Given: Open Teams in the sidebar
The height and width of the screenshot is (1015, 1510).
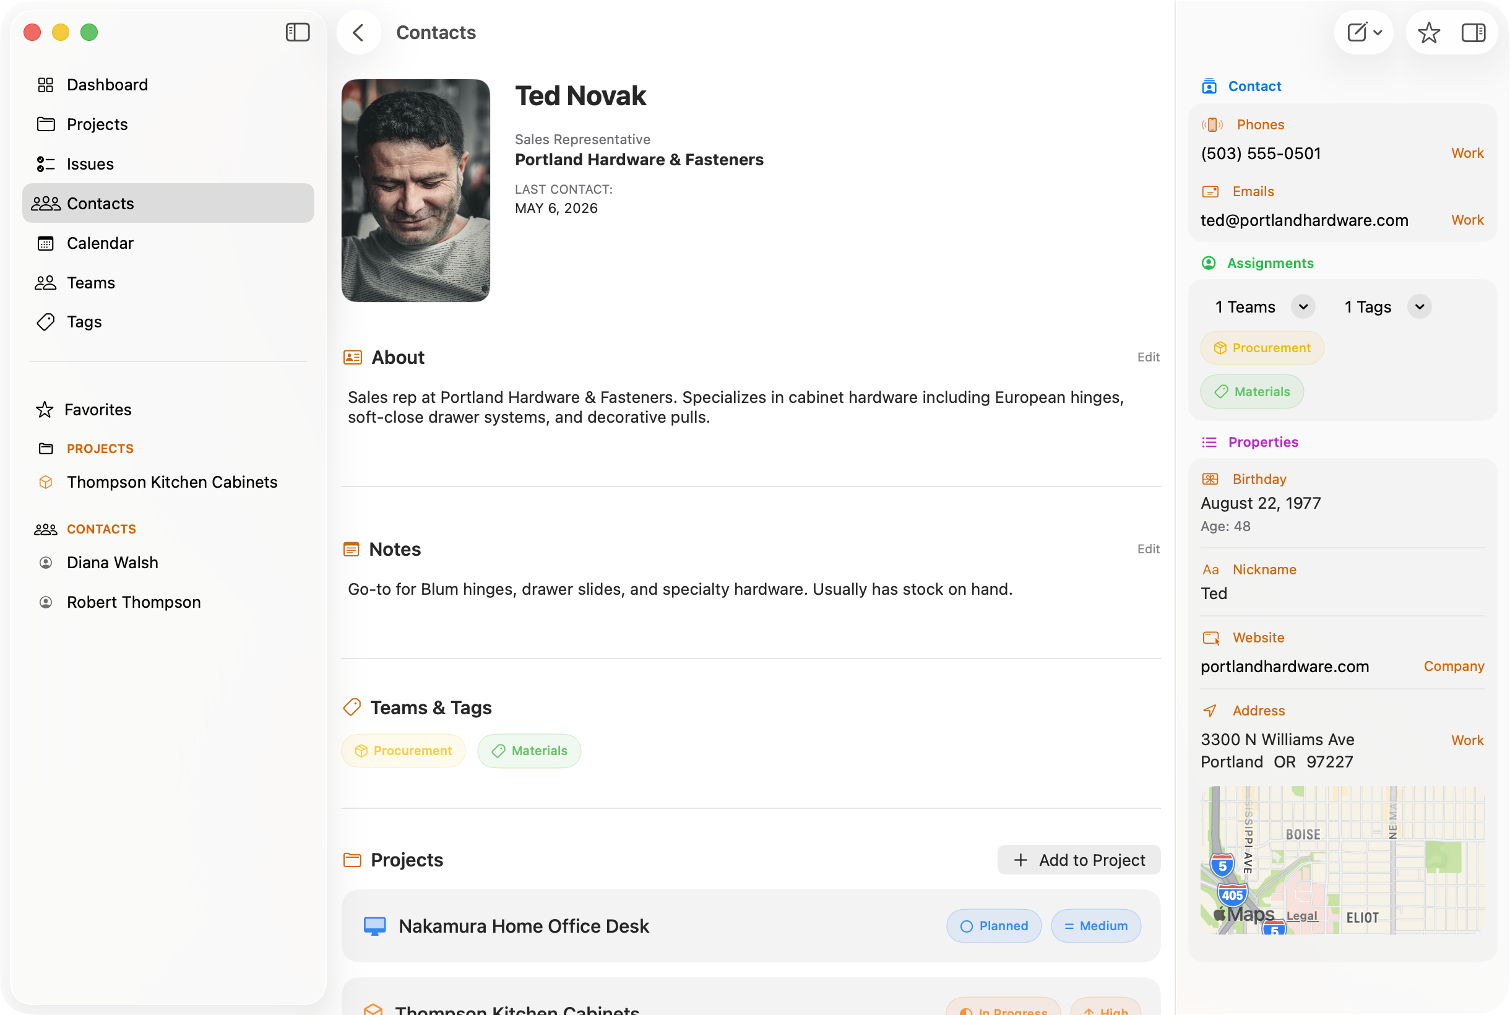Looking at the screenshot, I should 168,283.
